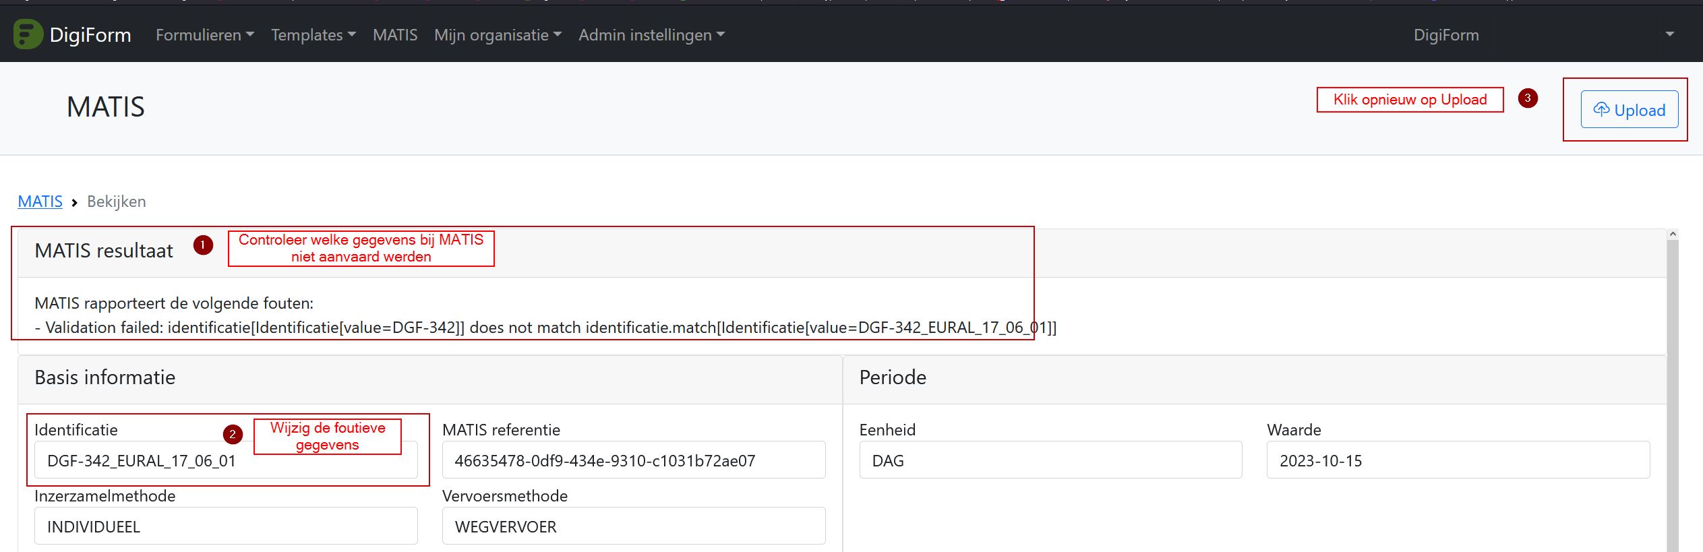The width and height of the screenshot is (1703, 552).
Task: Click the scrollbar up arrow on the right
Action: [1672, 235]
